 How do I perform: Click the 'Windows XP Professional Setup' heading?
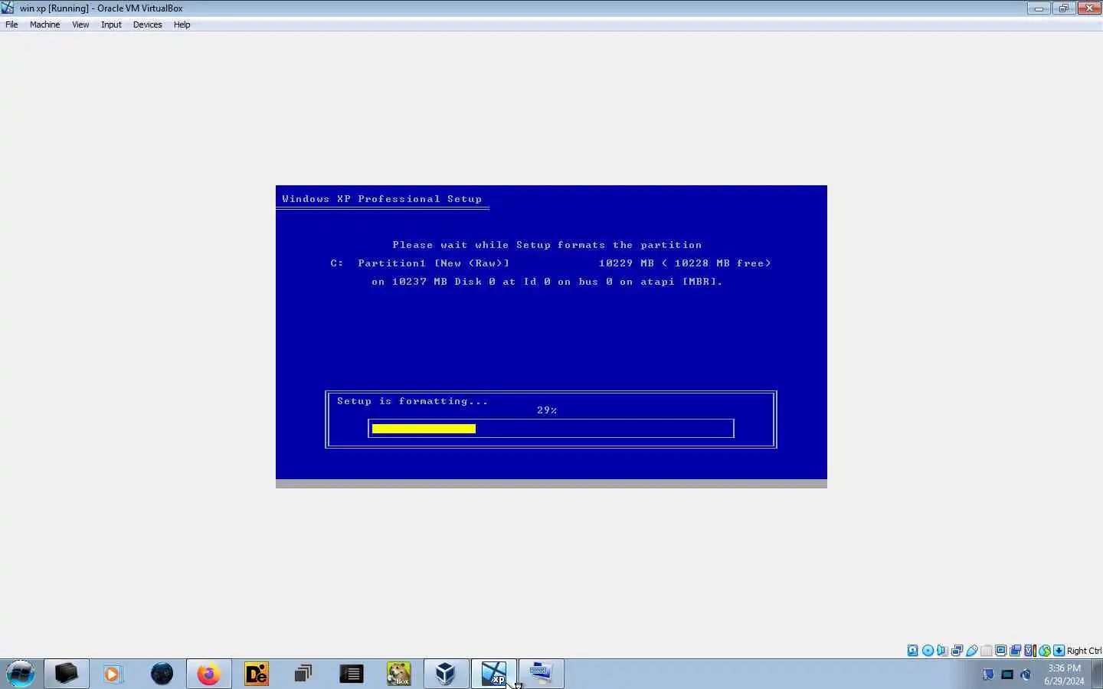(x=381, y=199)
